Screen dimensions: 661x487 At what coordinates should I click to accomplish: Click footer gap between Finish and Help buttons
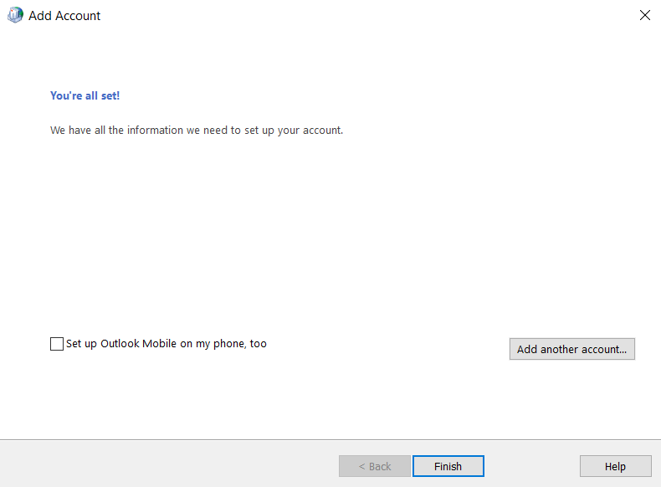point(531,466)
